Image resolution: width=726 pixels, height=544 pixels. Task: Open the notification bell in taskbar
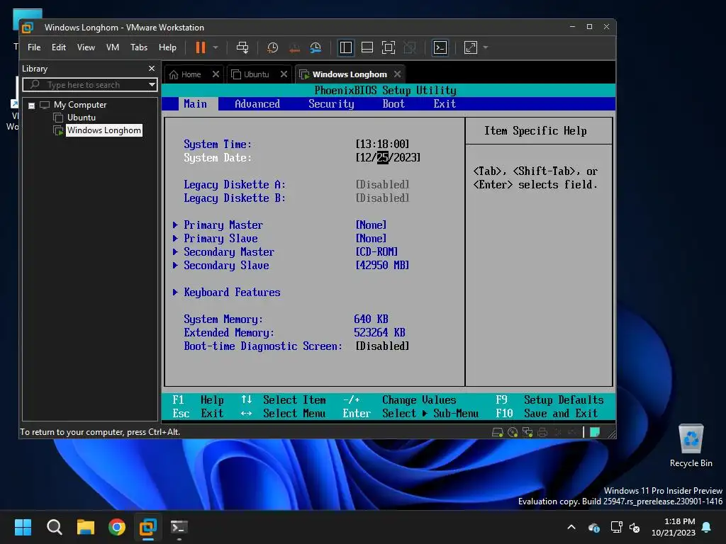[x=707, y=527]
